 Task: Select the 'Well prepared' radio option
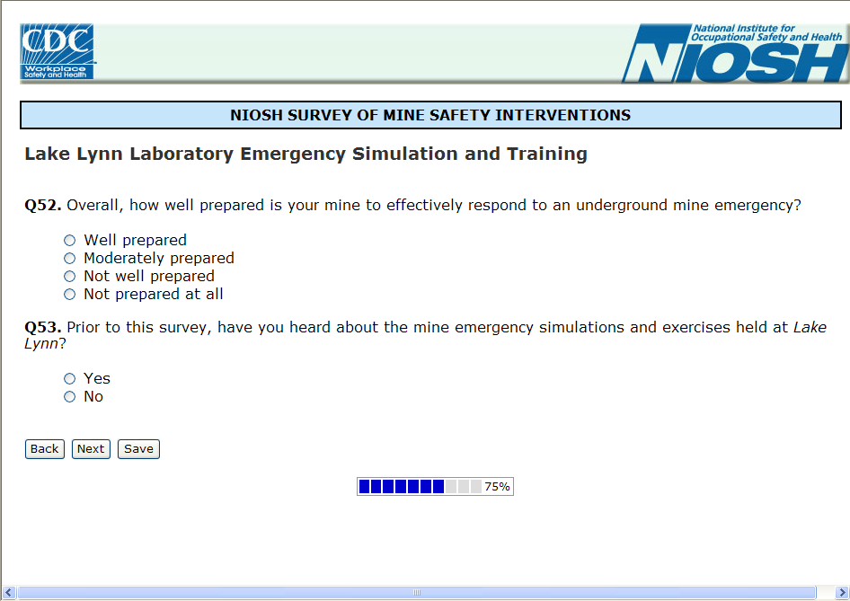pyautogui.click(x=70, y=241)
